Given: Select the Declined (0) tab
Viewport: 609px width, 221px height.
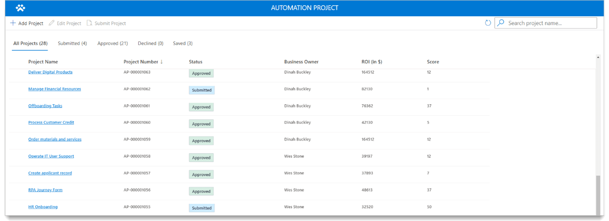Looking at the screenshot, I should [x=150, y=43].
